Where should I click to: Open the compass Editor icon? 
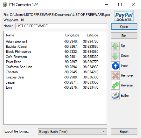click(x=115, y=95)
